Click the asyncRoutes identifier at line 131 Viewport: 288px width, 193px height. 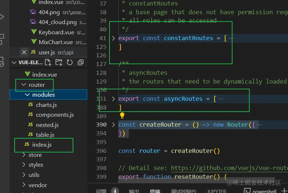183,99
